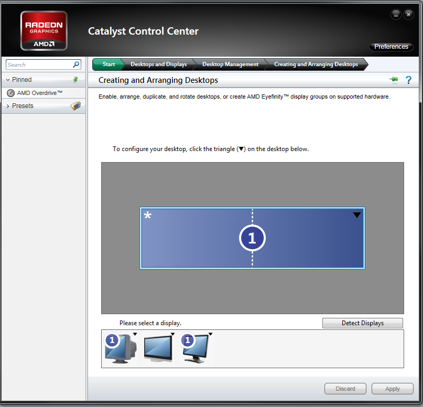Select the widescreen TV display icon
This screenshot has width=423, height=407.
pyautogui.click(x=158, y=348)
